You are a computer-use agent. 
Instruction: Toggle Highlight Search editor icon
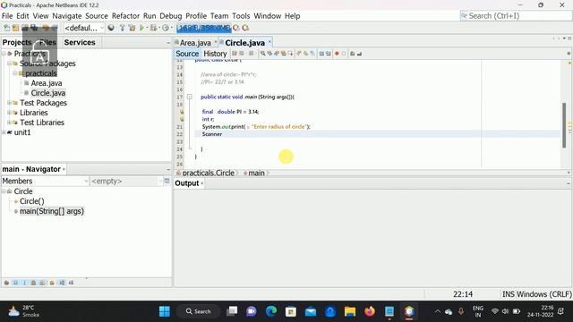[x=284, y=54]
